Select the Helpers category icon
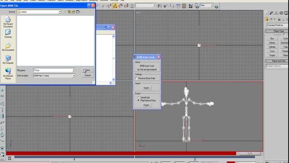 click(283, 19)
